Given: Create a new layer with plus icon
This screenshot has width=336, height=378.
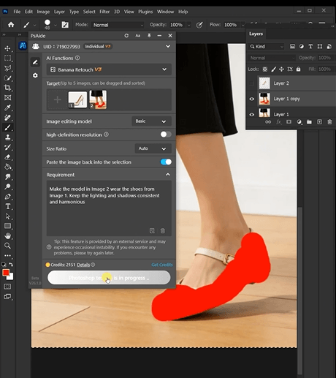Looking at the screenshot, I should point(319,122).
